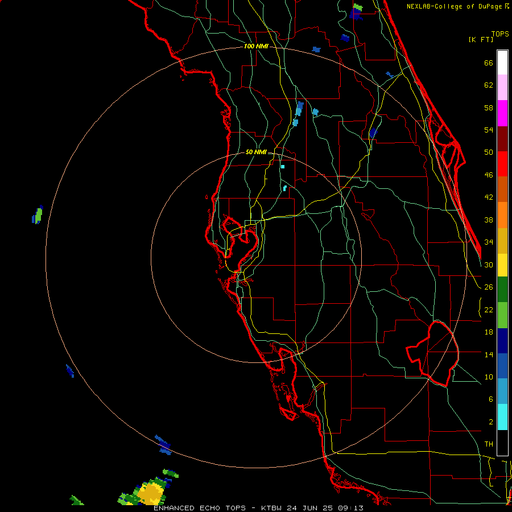Click the yellow swatch near label 30

(x=502, y=265)
